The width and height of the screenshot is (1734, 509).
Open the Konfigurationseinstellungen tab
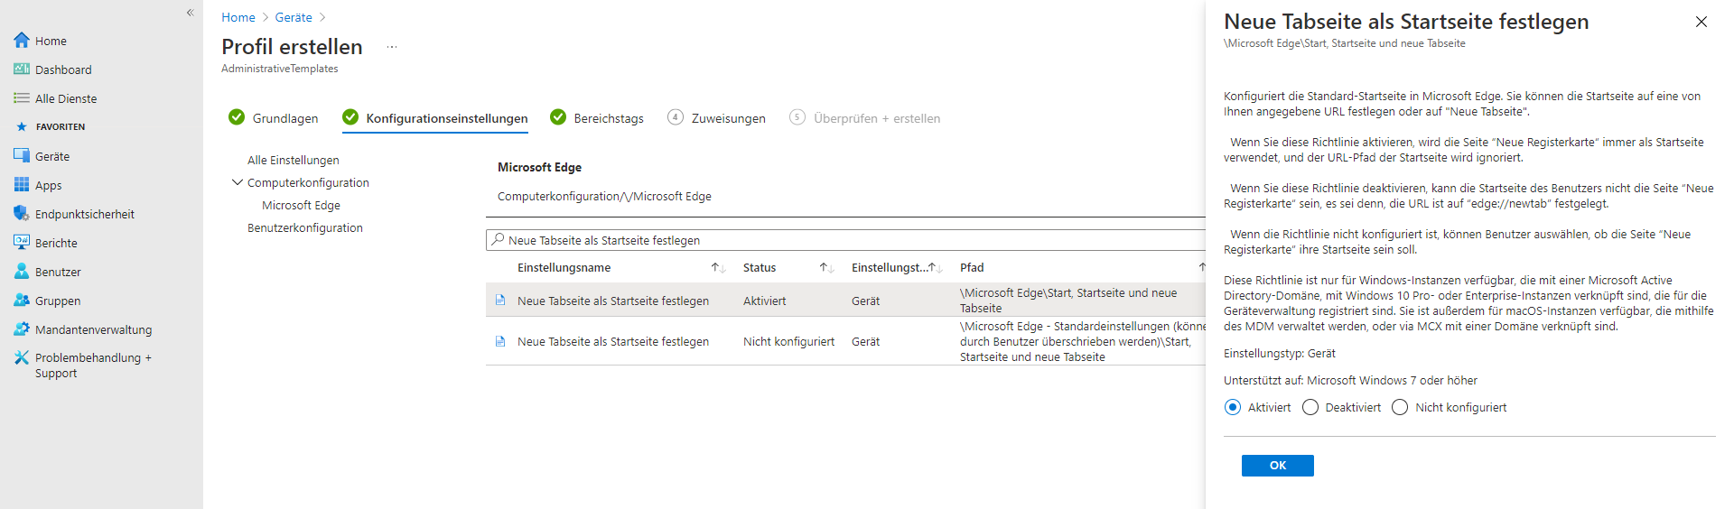tap(447, 118)
